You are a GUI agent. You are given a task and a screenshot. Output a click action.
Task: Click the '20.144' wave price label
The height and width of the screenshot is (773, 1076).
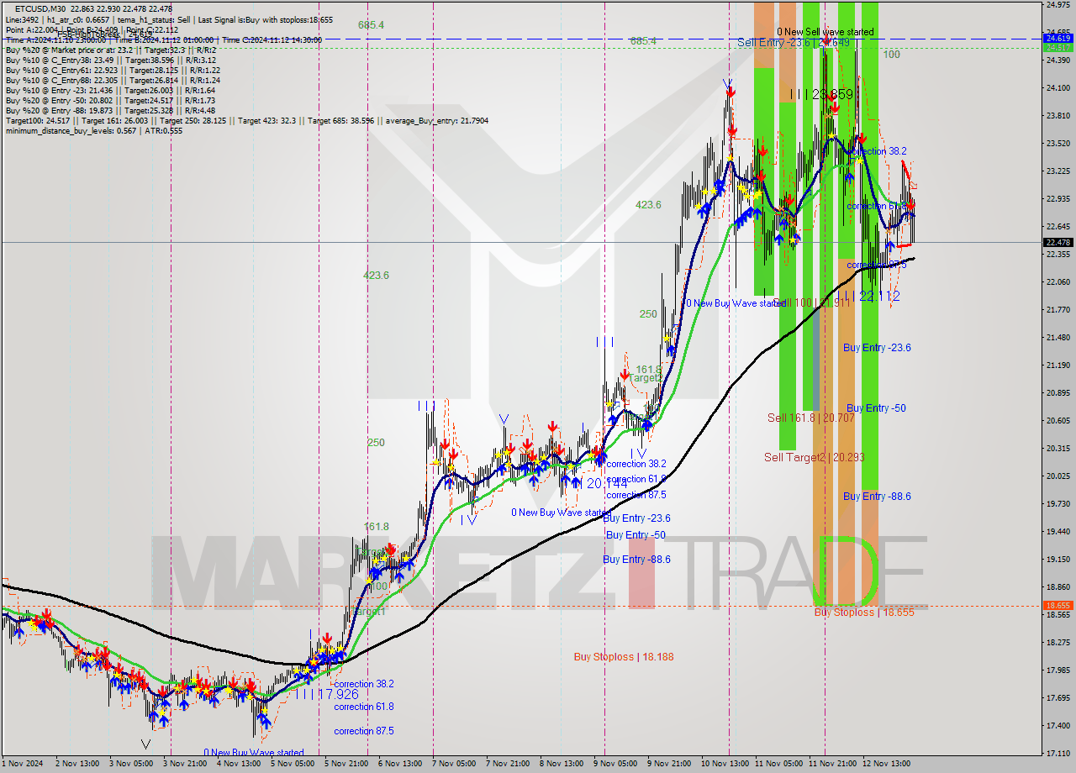click(606, 484)
